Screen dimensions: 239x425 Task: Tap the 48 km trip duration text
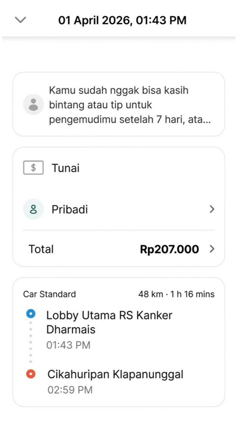[176, 294]
